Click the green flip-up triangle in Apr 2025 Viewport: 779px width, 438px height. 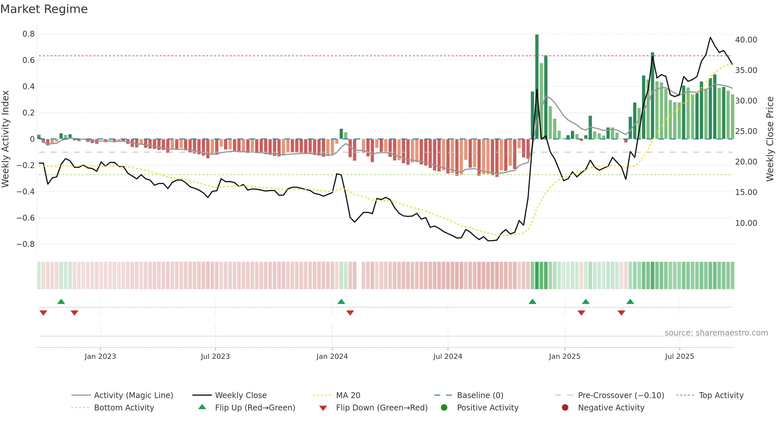630,301
